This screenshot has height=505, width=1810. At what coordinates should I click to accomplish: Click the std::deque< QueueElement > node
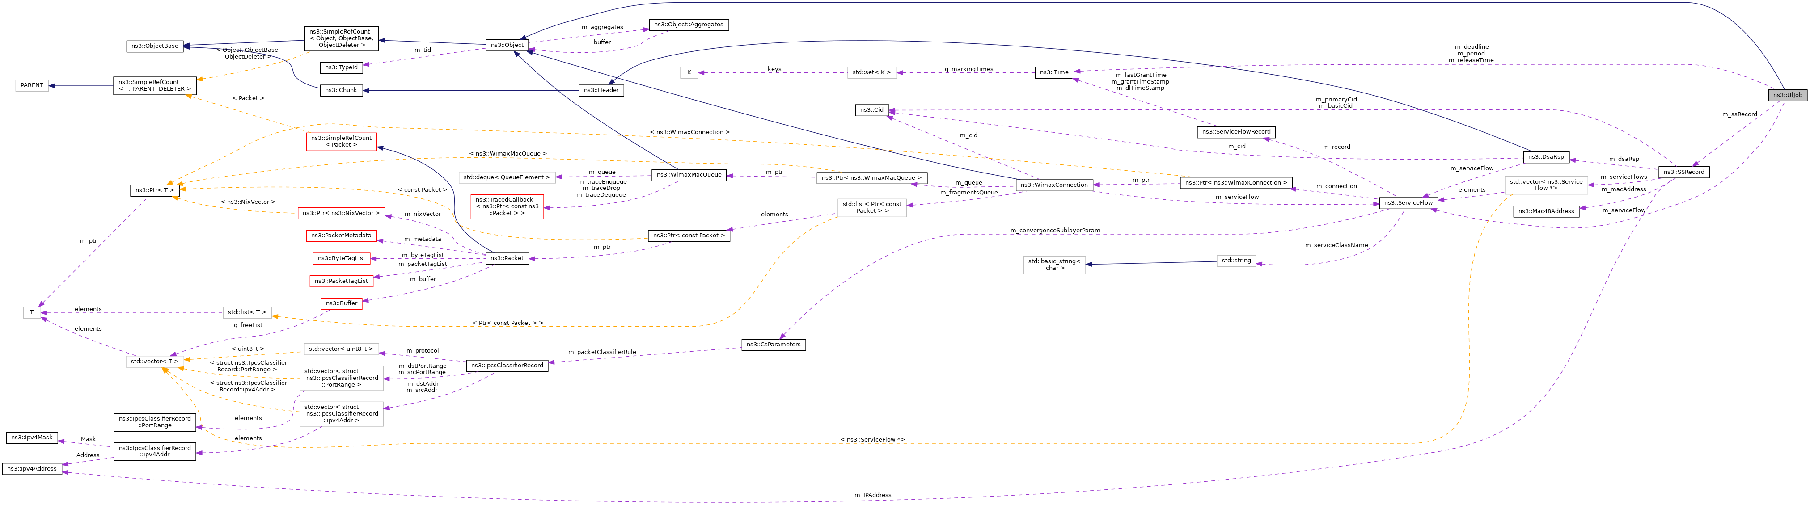point(507,178)
